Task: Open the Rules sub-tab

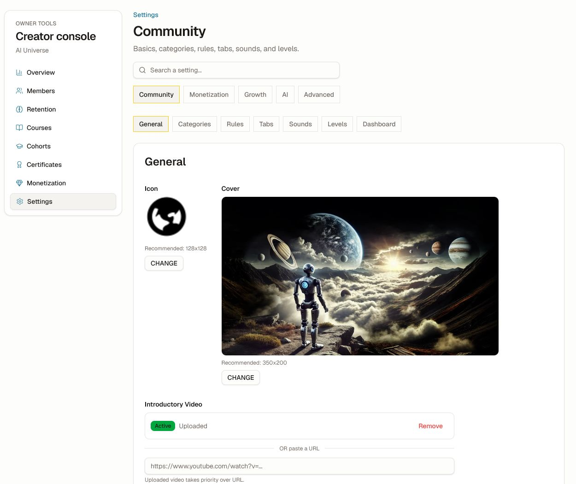Action: [x=235, y=124]
